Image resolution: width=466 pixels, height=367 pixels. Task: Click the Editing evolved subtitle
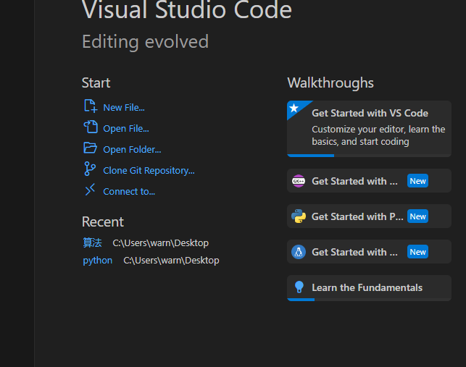(x=146, y=41)
